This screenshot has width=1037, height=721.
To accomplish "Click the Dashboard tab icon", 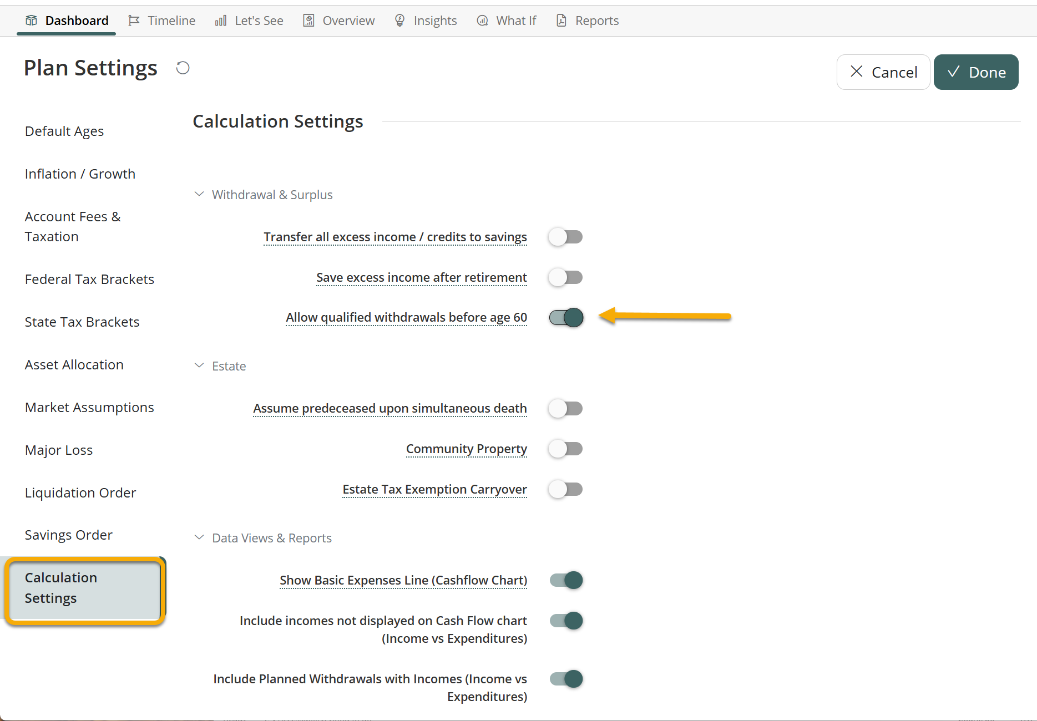I will click(x=32, y=21).
